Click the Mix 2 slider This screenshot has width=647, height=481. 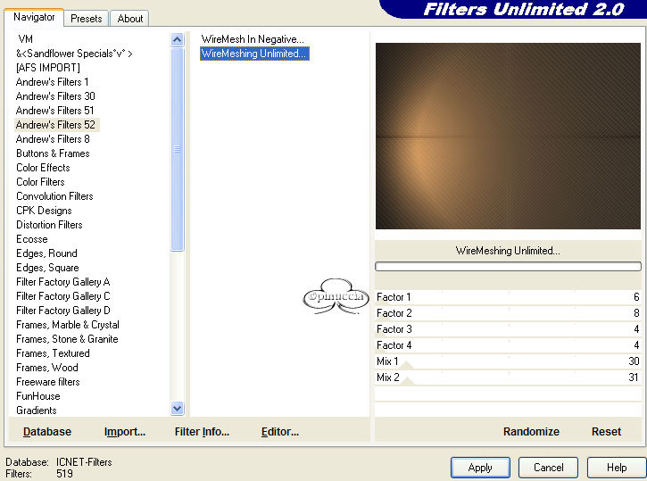click(x=508, y=377)
